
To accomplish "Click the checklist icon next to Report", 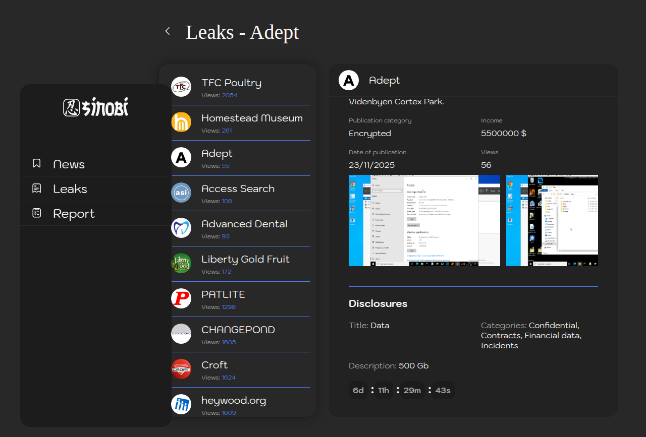I will coord(36,213).
